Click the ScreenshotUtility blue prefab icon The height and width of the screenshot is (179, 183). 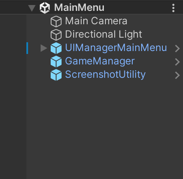pos(56,75)
